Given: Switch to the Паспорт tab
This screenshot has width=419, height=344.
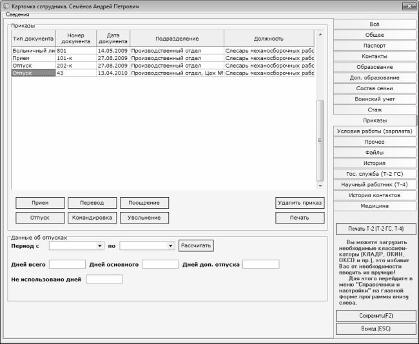Looking at the screenshot, I should [375, 46].
